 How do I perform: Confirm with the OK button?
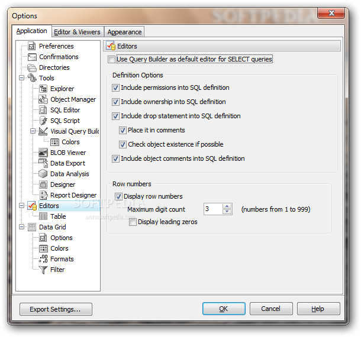pyautogui.click(x=224, y=309)
